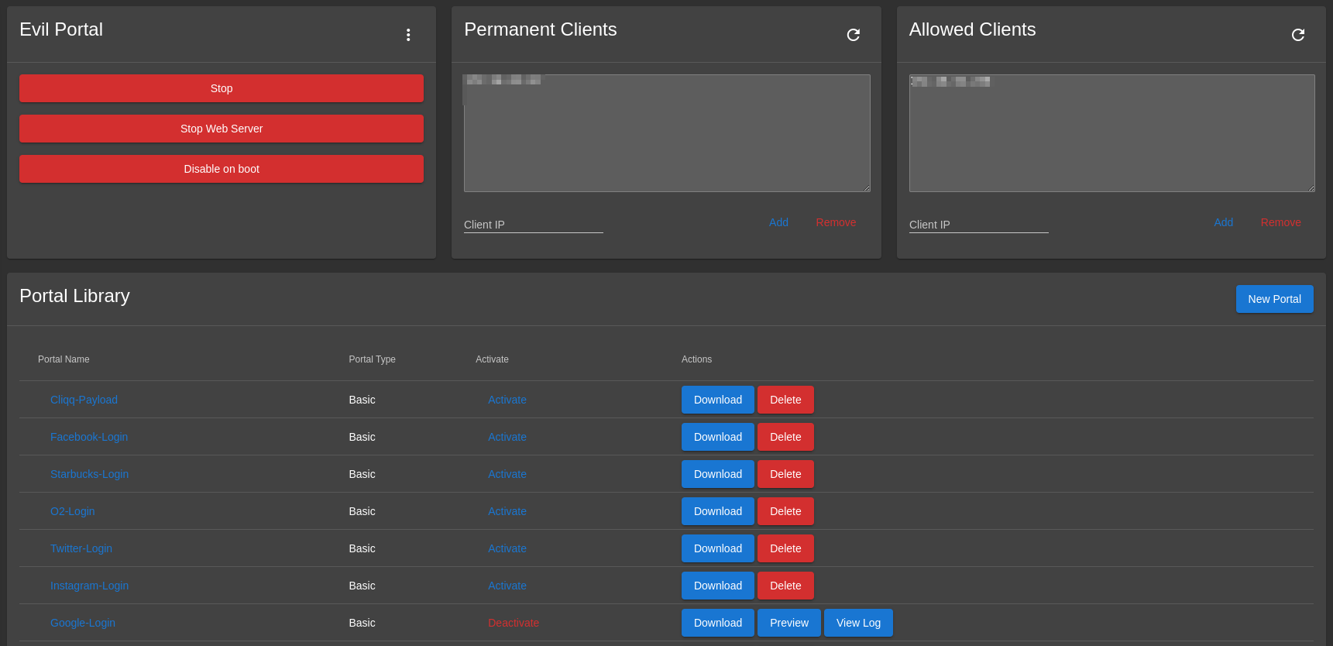Refresh the Permanent Clients list

[853, 35]
